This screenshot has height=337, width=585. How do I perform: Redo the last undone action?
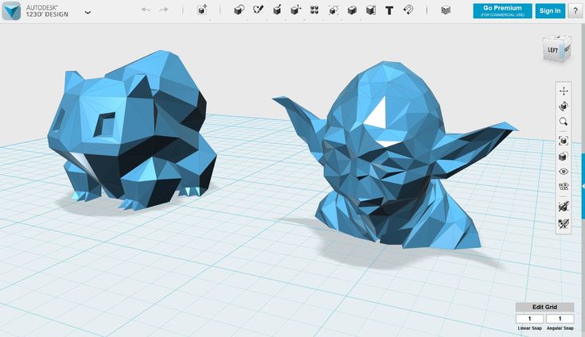point(164,10)
